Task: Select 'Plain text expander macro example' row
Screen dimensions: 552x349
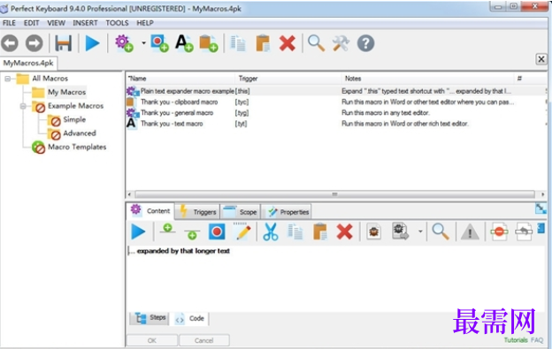Action: pos(336,91)
